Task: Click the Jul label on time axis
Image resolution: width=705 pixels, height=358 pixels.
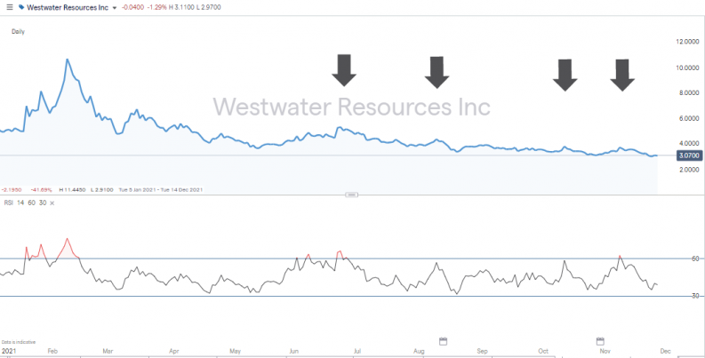Action: coord(358,351)
